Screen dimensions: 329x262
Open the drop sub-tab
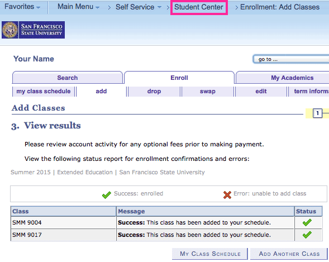154,92
